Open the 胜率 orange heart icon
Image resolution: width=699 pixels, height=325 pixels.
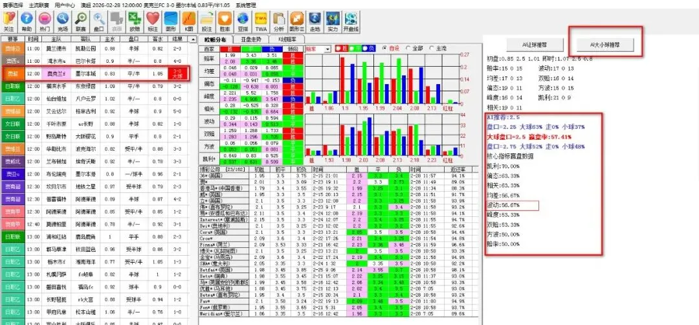click(x=225, y=21)
